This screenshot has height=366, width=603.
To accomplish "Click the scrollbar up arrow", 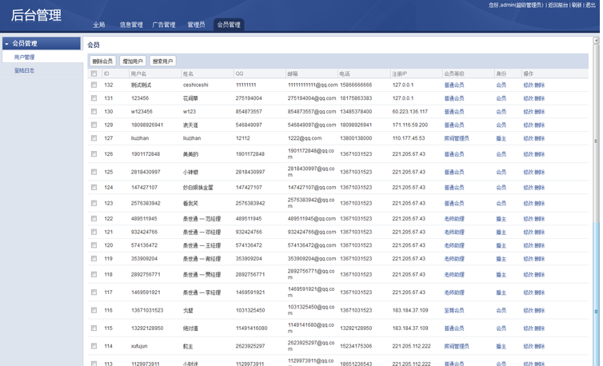I will [x=596, y=41].
